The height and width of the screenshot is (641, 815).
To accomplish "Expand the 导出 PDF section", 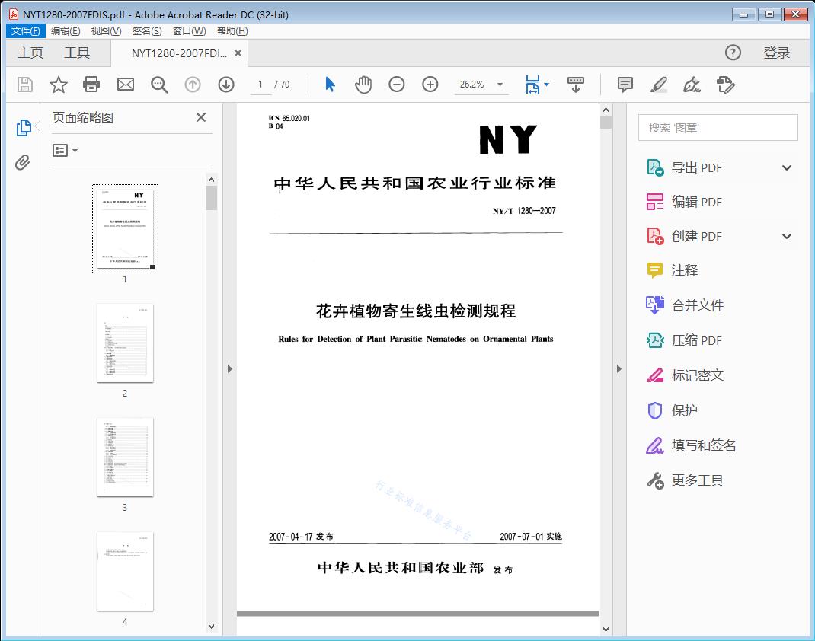I will point(787,168).
